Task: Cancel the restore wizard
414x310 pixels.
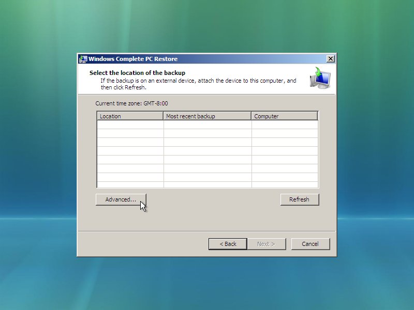Action: [310, 244]
